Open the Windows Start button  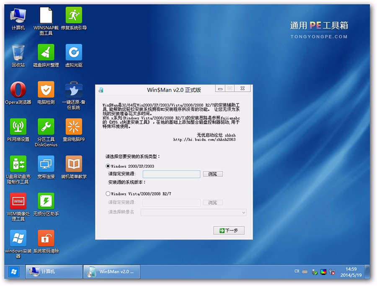(13, 272)
